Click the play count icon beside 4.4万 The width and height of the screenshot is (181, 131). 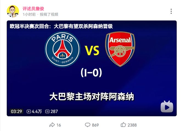(x=29, y=112)
